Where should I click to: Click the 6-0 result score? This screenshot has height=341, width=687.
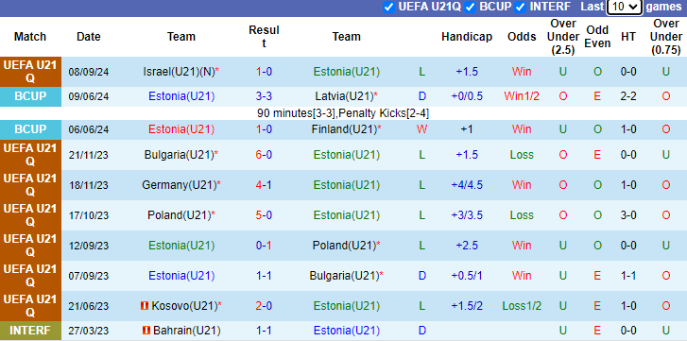[x=264, y=155]
